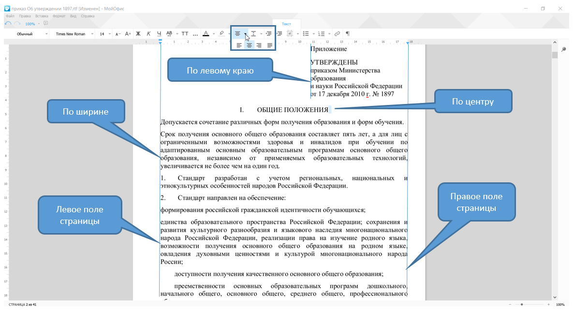Image resolution: width=574 pixels, height=311 pixels.
Task: Click the scrollbar up arrow
Action: coord(555,43)
